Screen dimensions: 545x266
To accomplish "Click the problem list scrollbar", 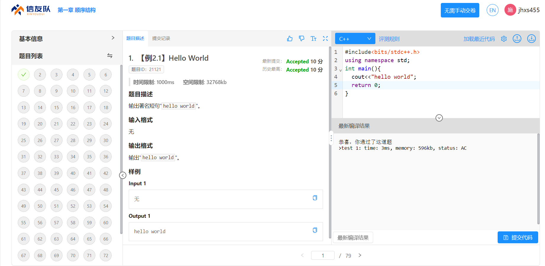I will [121, 149].
